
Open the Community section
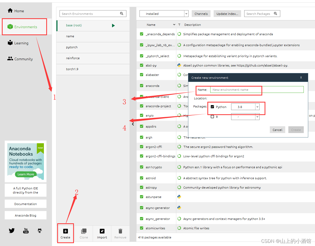(20, 59)
